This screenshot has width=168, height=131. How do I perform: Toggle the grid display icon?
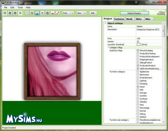point(27,13)
